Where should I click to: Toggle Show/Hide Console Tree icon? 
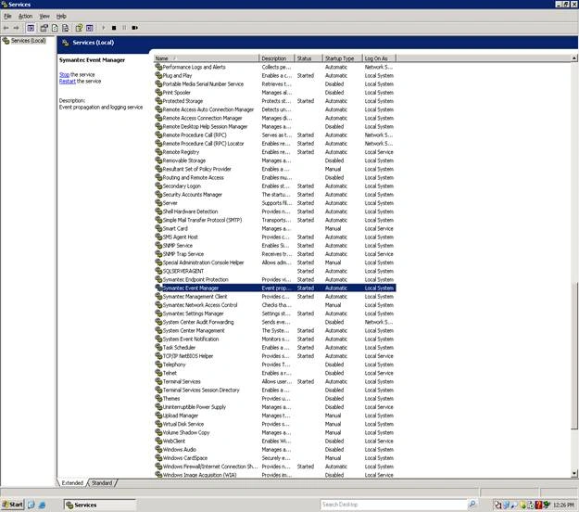[31, 28]
